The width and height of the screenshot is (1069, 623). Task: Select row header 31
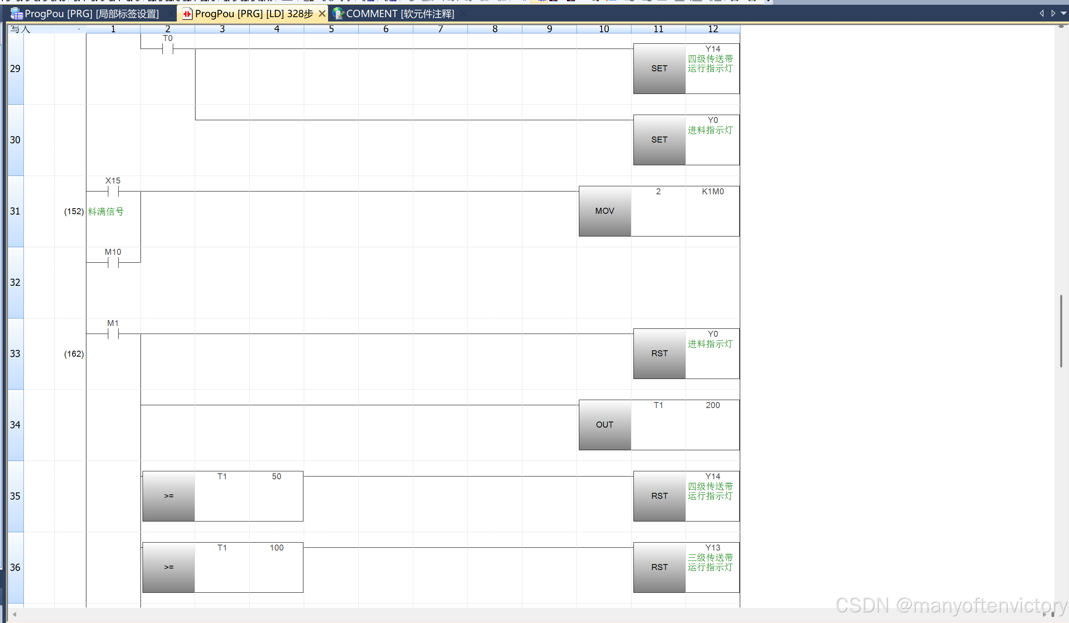click(x=15, y=211)
